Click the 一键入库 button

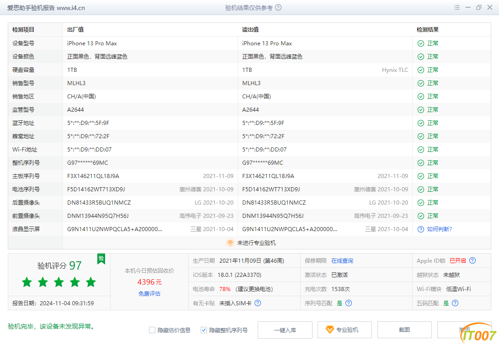click(285, 330)
